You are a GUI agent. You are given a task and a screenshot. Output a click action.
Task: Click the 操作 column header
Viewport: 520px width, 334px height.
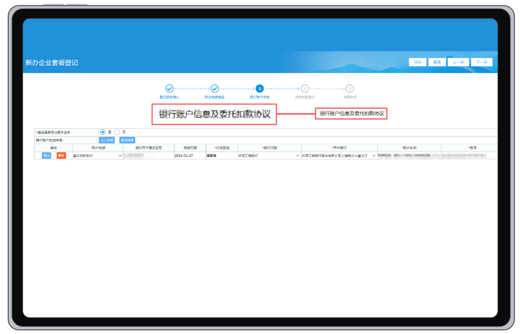tap(53, 148)
